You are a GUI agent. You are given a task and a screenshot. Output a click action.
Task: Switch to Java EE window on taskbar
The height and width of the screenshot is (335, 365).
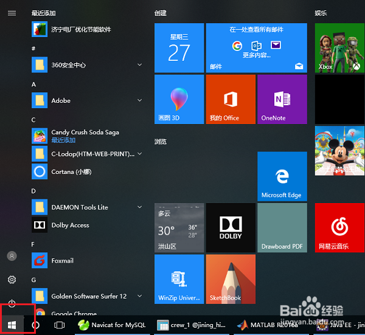click(x=341, y=325)
